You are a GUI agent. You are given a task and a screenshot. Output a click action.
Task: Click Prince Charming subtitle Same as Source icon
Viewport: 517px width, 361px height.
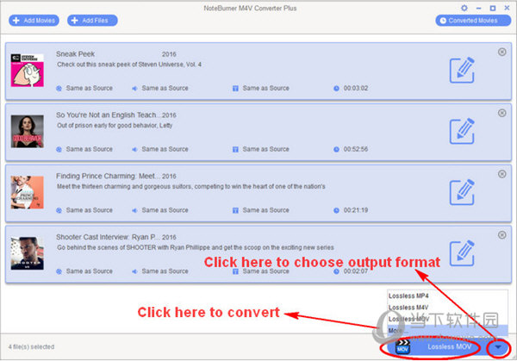tap(235, 210)
